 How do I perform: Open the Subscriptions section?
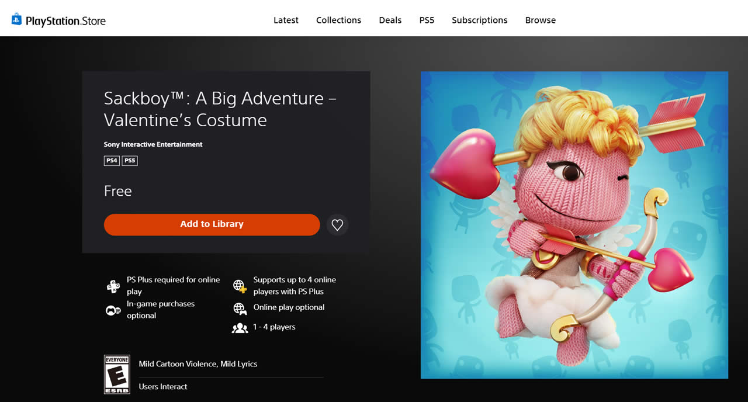point(479,19)
